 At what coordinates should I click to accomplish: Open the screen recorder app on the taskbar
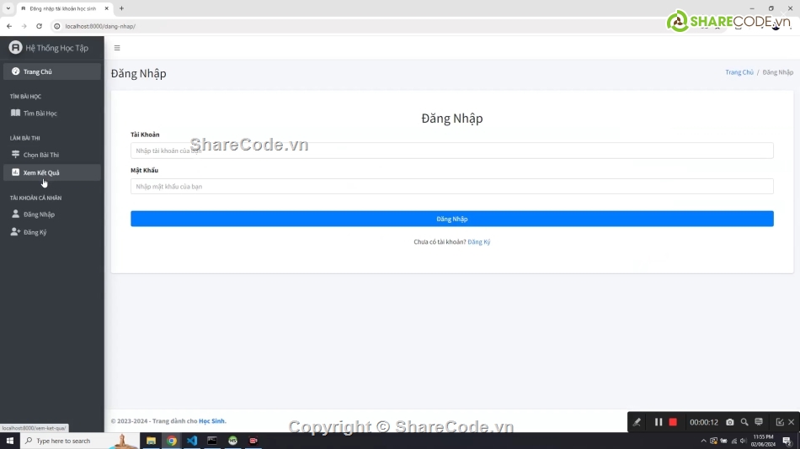click(253, 441)
